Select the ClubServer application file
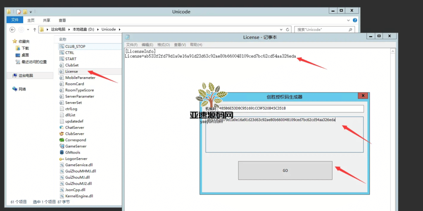 coord(62,134)
